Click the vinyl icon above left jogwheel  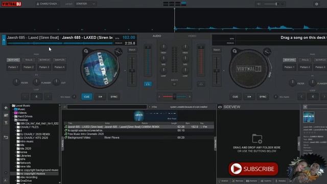[86, 51]
